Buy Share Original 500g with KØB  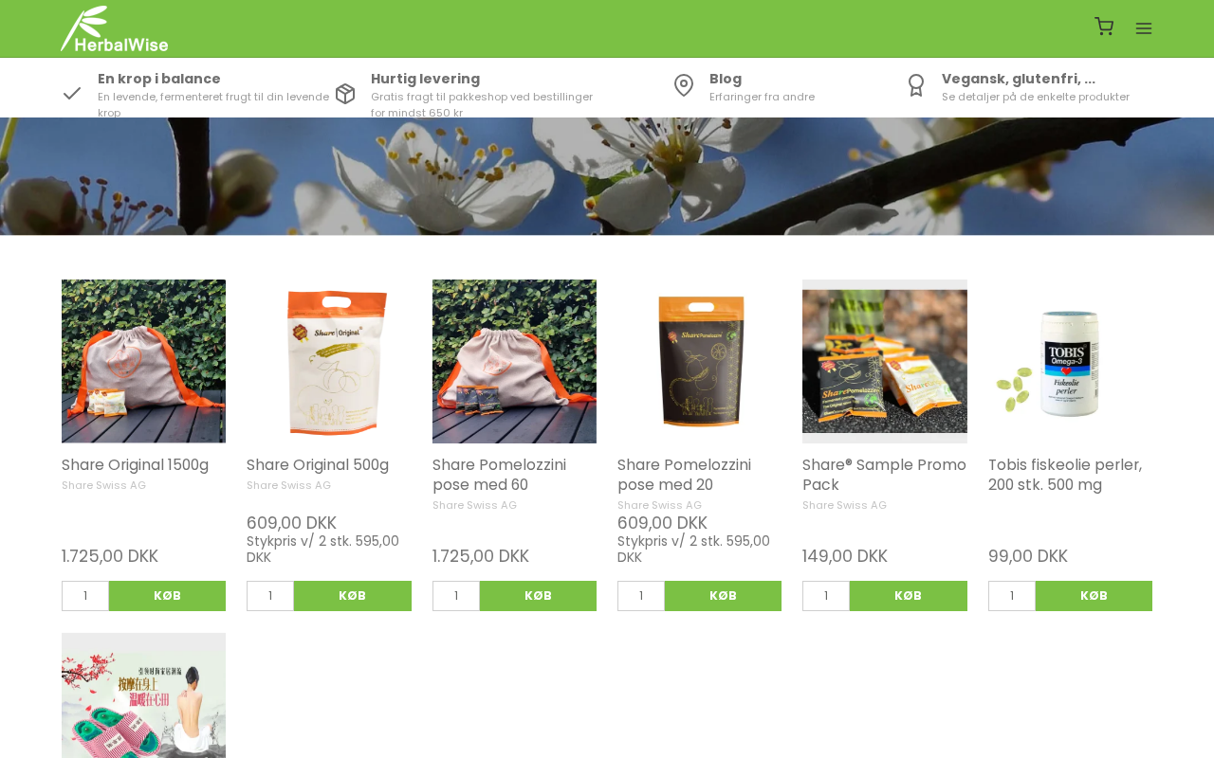point(353,596)
